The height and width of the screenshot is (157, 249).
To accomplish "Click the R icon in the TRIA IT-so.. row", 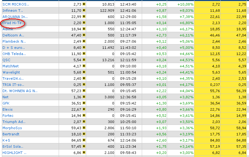I will click(x=84, y=85).
